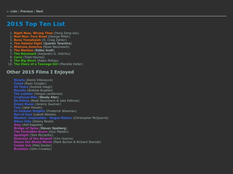Click the Inside Out title

click(x=22, y=146)
